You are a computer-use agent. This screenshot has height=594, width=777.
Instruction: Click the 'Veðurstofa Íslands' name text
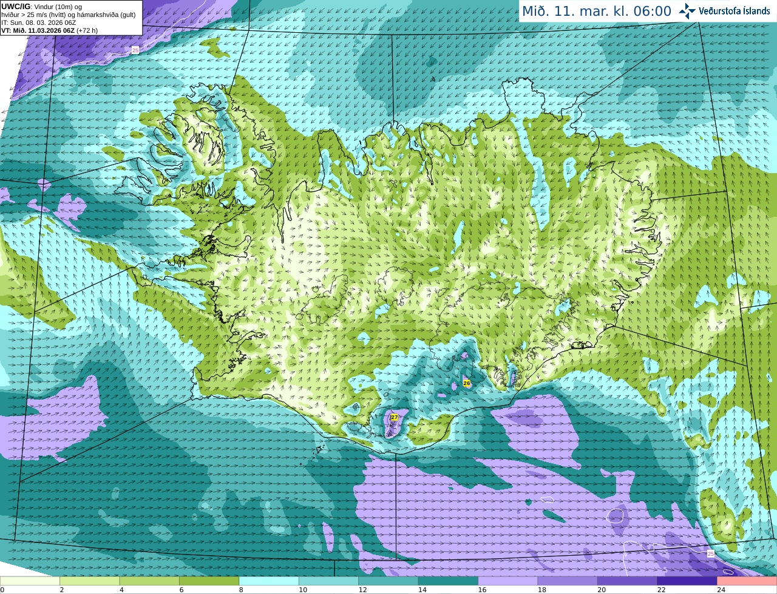click(x=735, y=11)
